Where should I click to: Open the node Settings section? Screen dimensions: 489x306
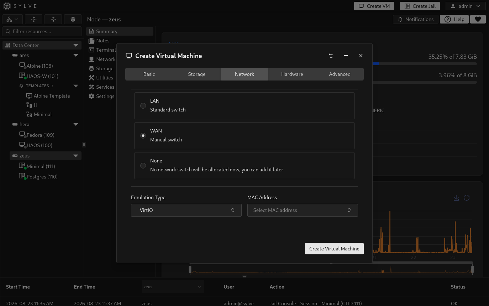tap(101, 96)
